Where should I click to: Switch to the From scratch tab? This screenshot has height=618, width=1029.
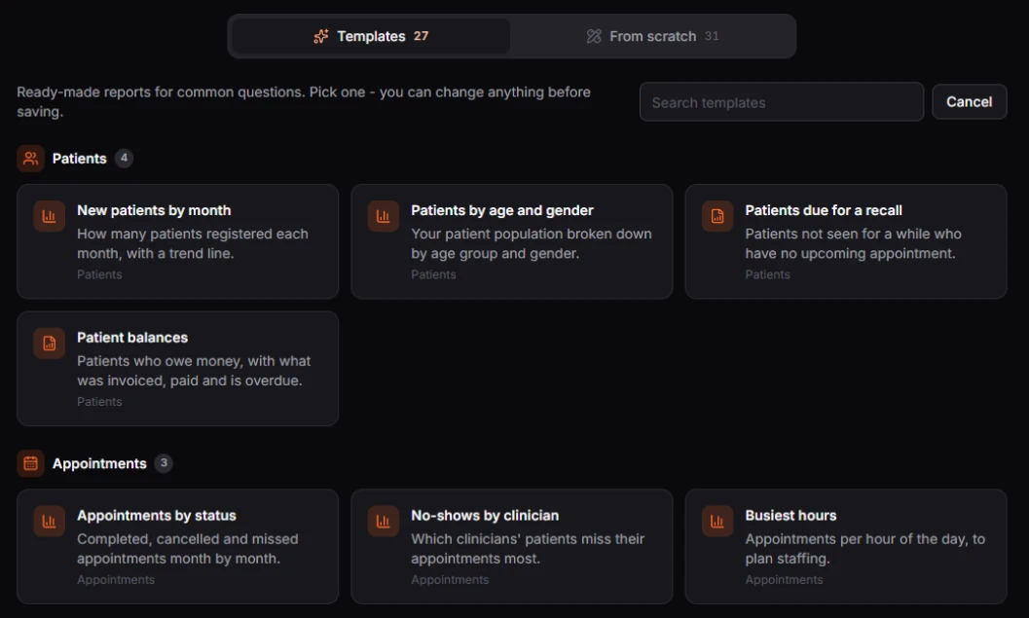652,36
